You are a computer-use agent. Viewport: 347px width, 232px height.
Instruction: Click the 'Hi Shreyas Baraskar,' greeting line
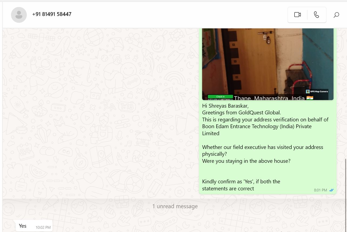(x=225, y=106)
